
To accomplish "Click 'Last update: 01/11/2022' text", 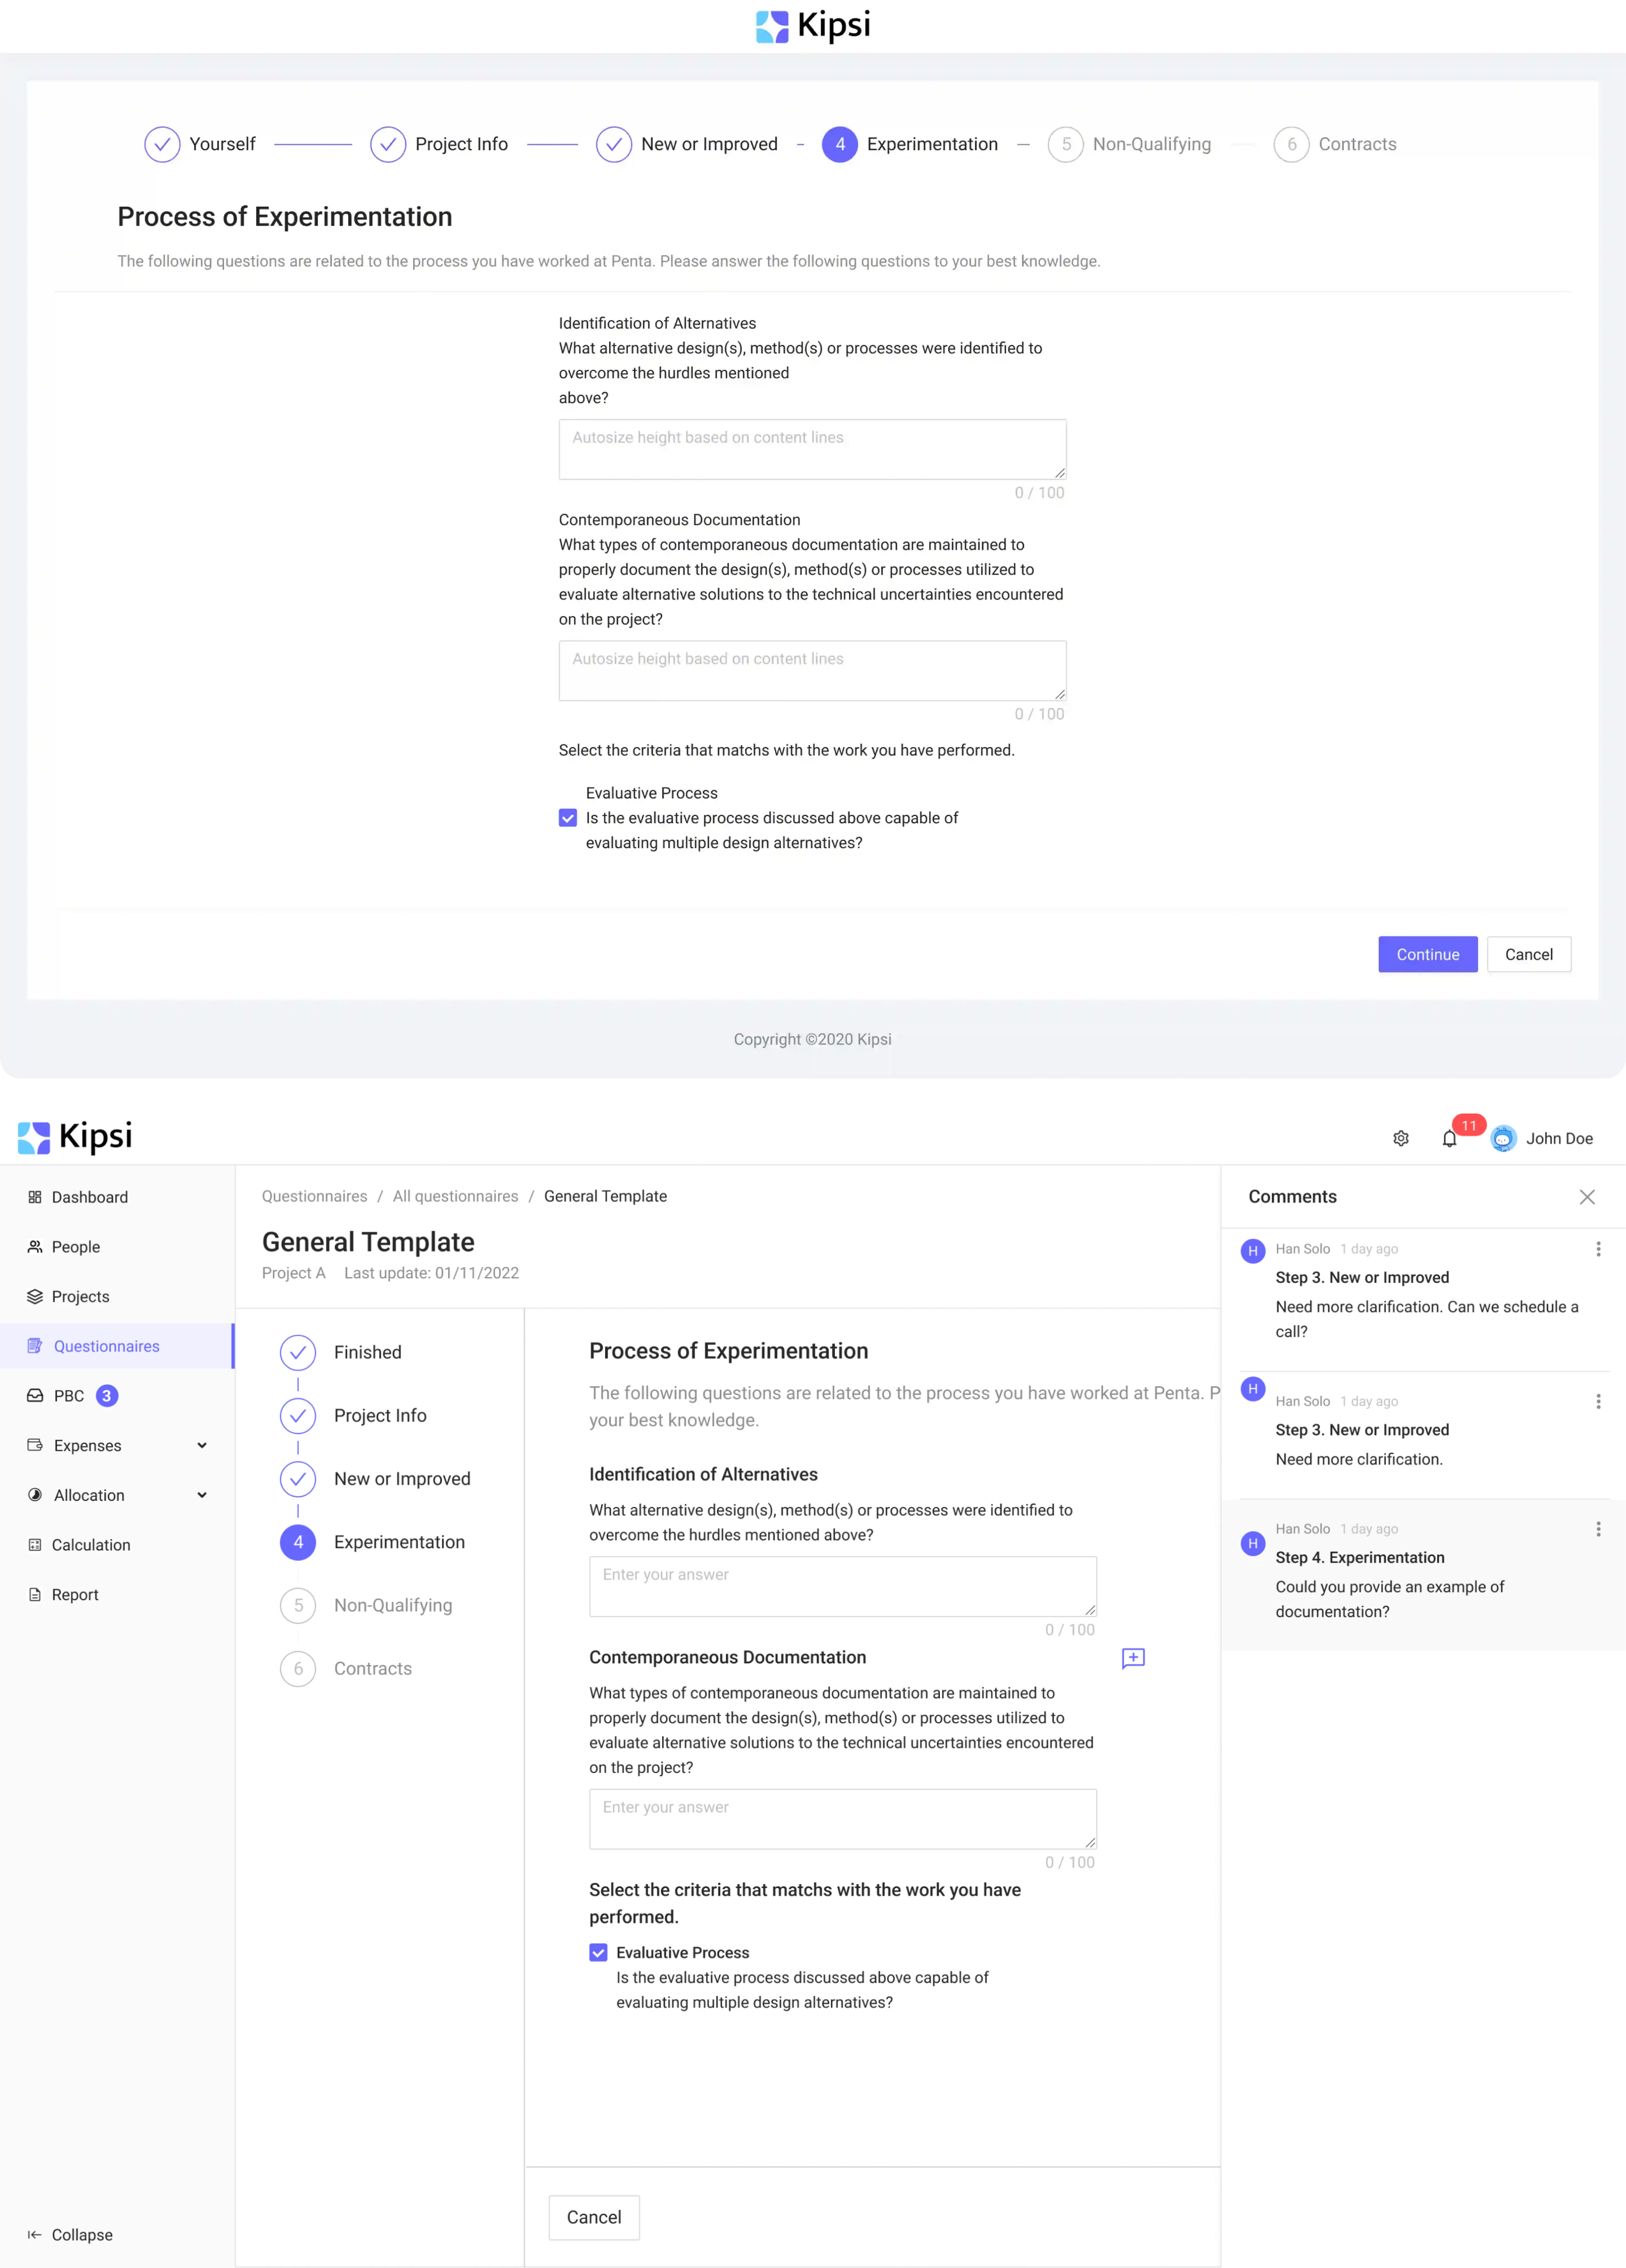I will tap(431, 1273).
